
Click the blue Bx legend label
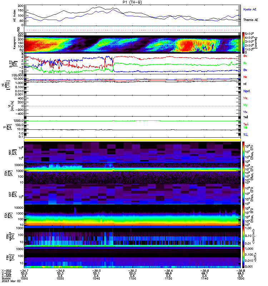[x=245, y=70]
